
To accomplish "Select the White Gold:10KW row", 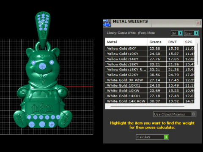I will pyautogui.click(x=150, y=90).
